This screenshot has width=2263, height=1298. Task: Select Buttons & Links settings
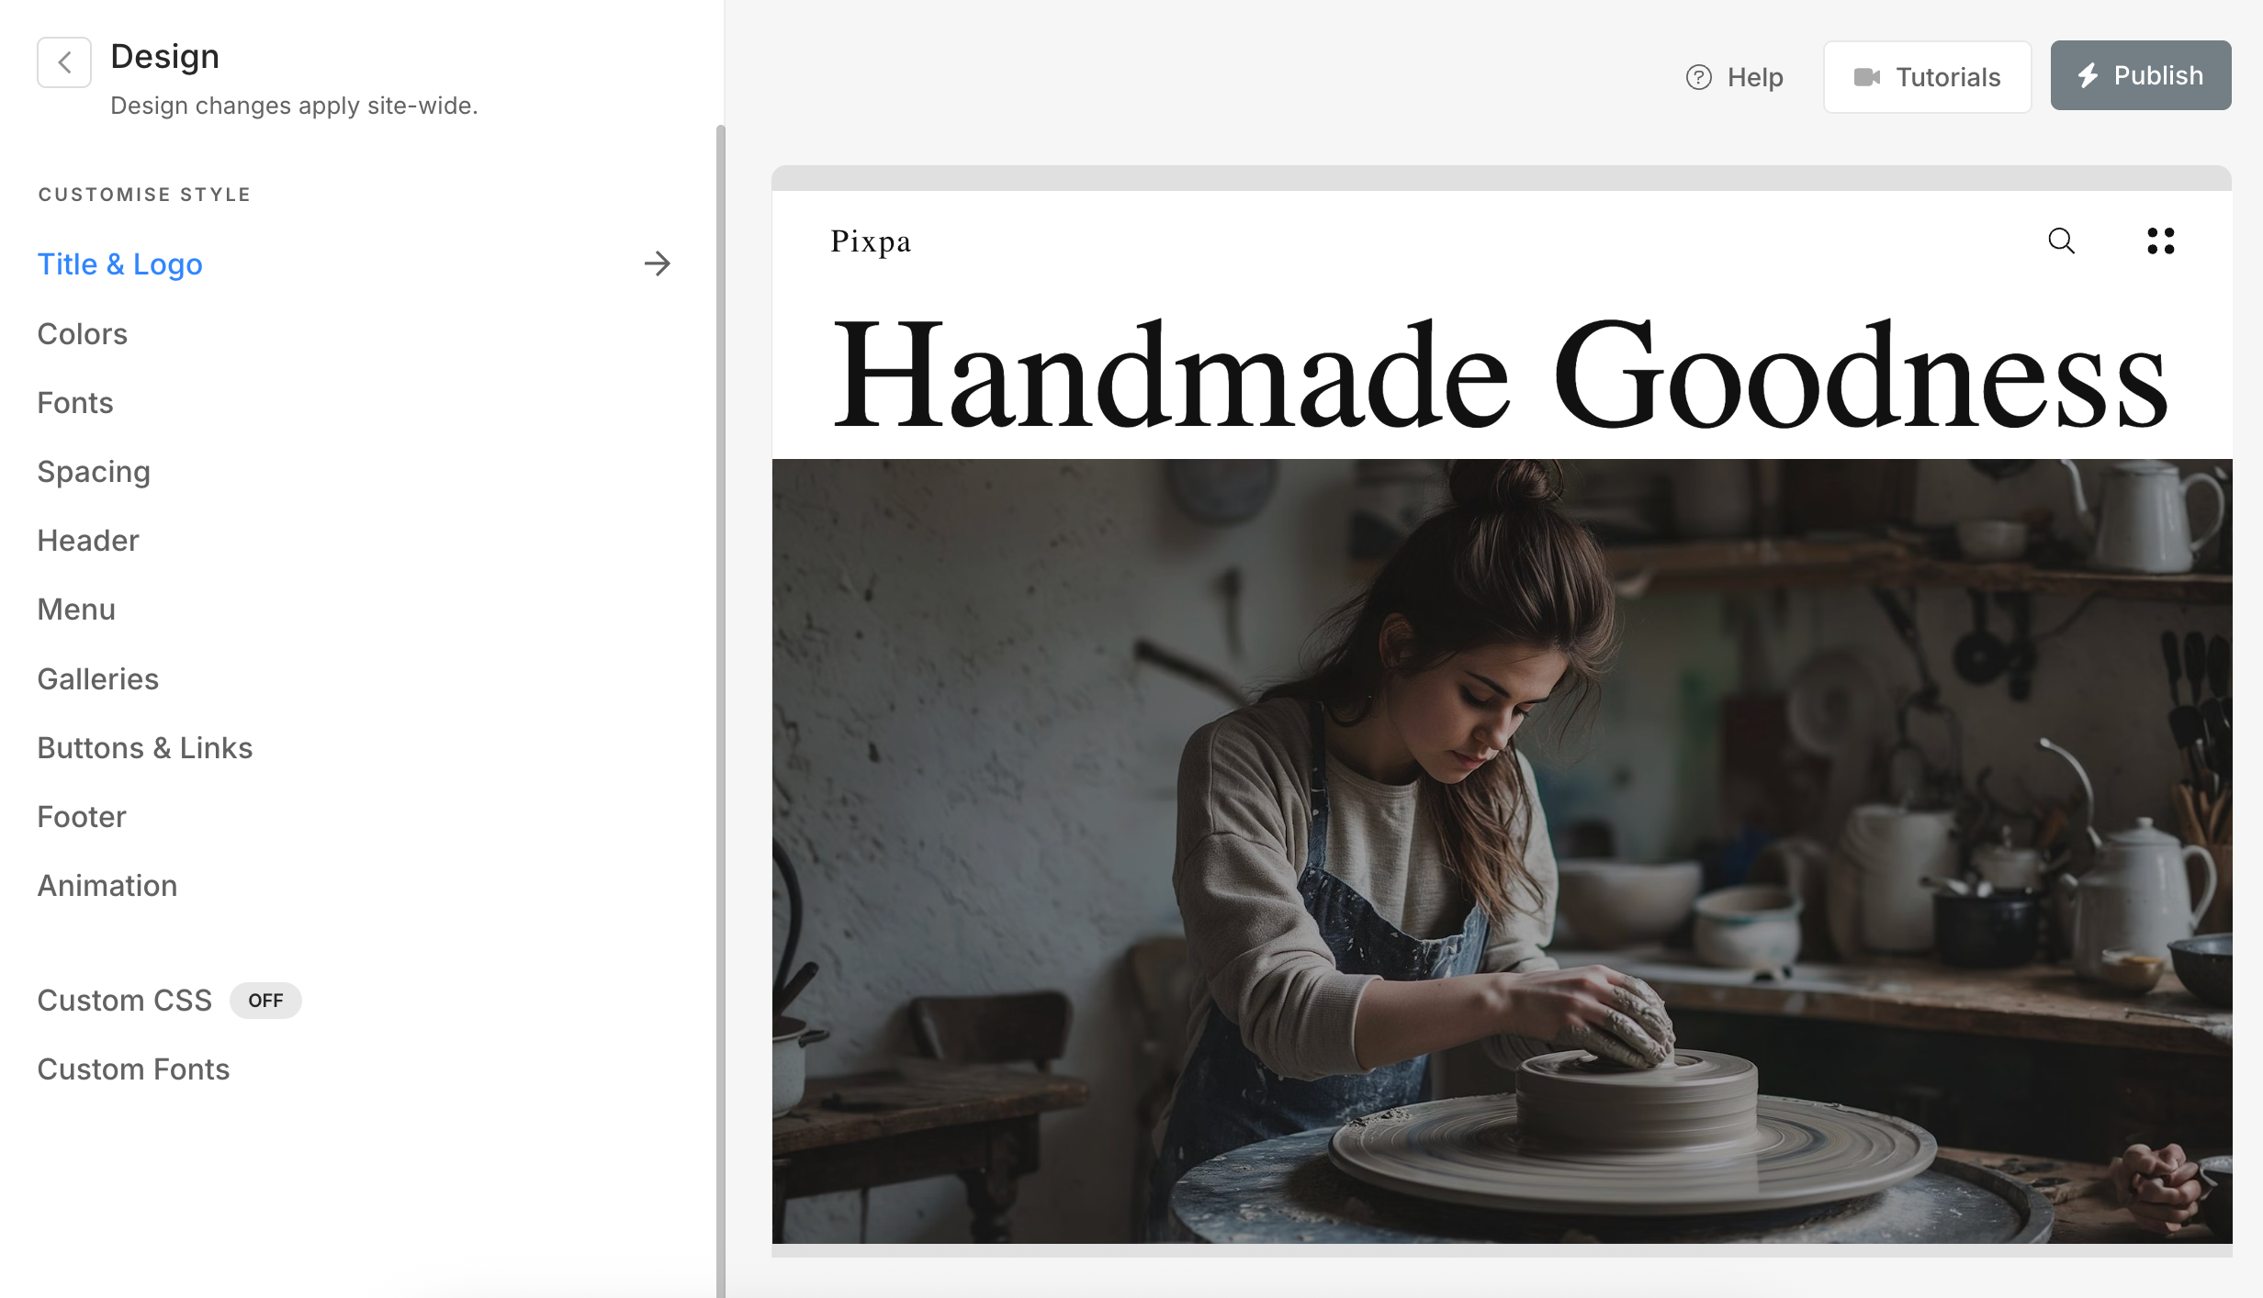(145, 748)
